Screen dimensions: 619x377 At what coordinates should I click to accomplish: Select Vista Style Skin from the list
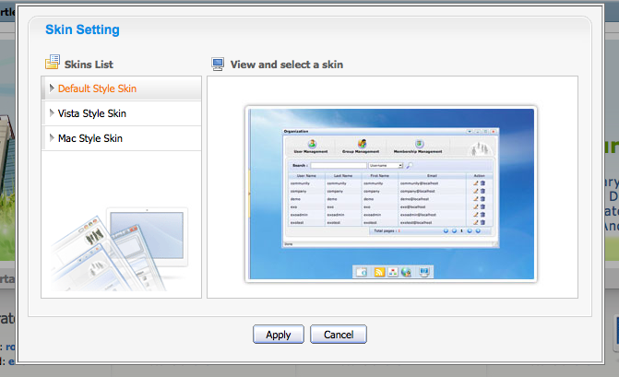click(92, 113)
